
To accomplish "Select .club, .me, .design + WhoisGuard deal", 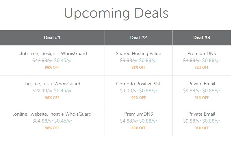I will (x=52, y=53).
